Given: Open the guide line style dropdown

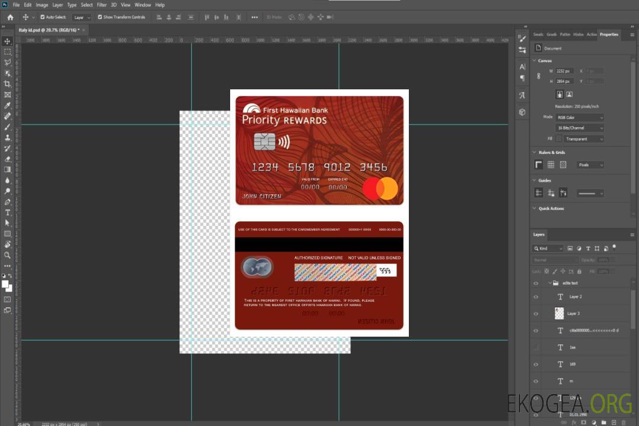Looking at the screenshot, I should [x=590, y=193].
